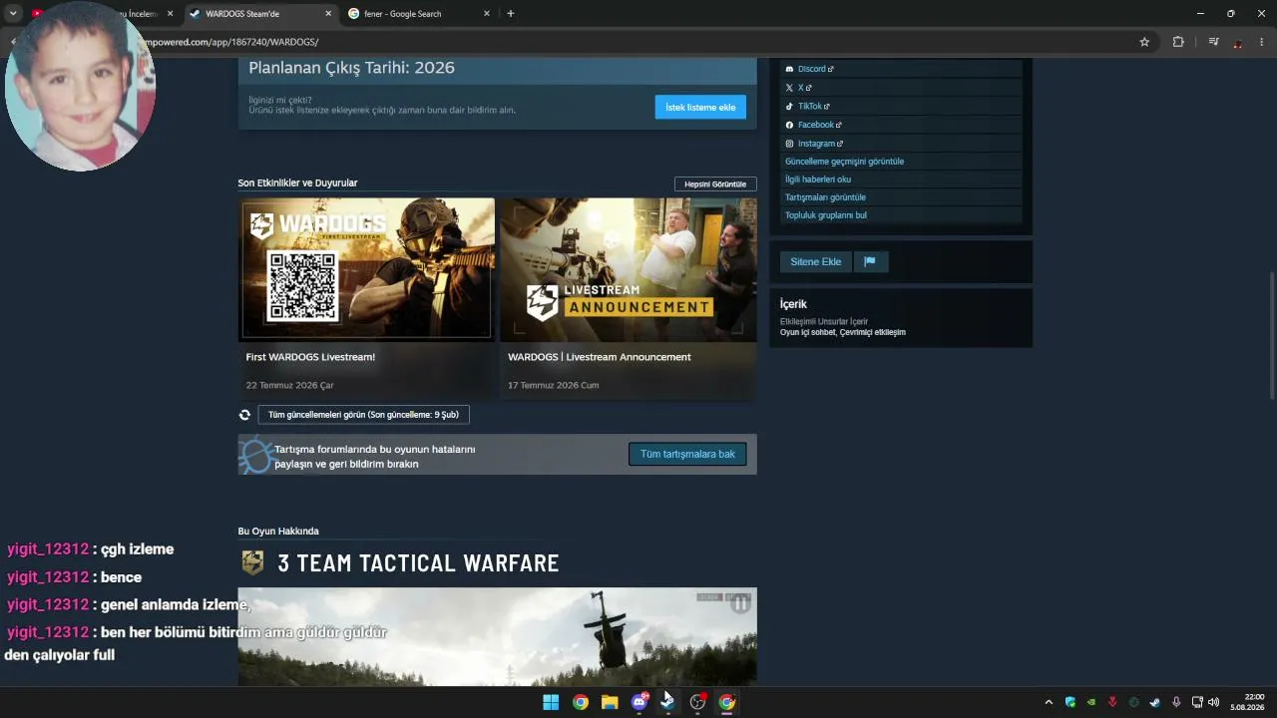
Task: Open 'İlgili haberleri oku' link
Action: tap(818, 179)
